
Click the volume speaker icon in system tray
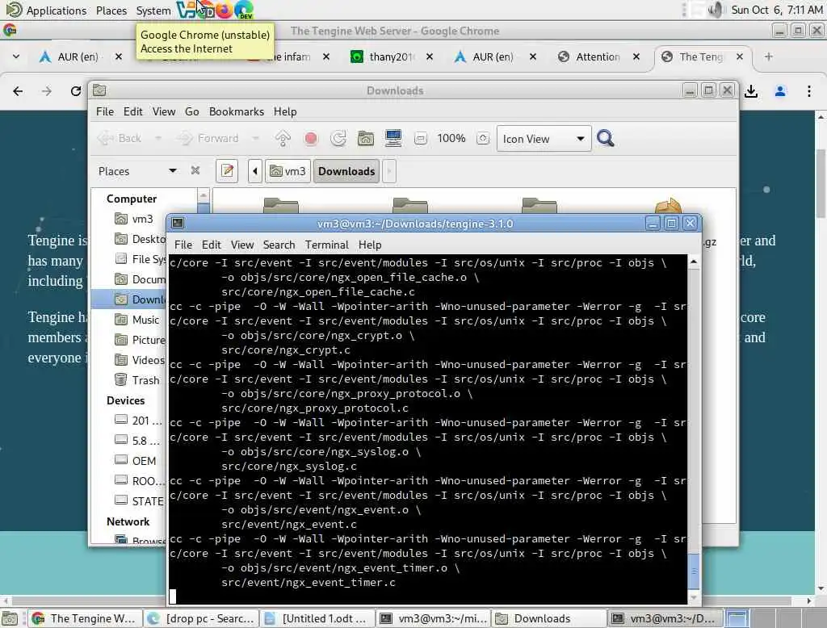pyautogui.click(x=715, y=10)
